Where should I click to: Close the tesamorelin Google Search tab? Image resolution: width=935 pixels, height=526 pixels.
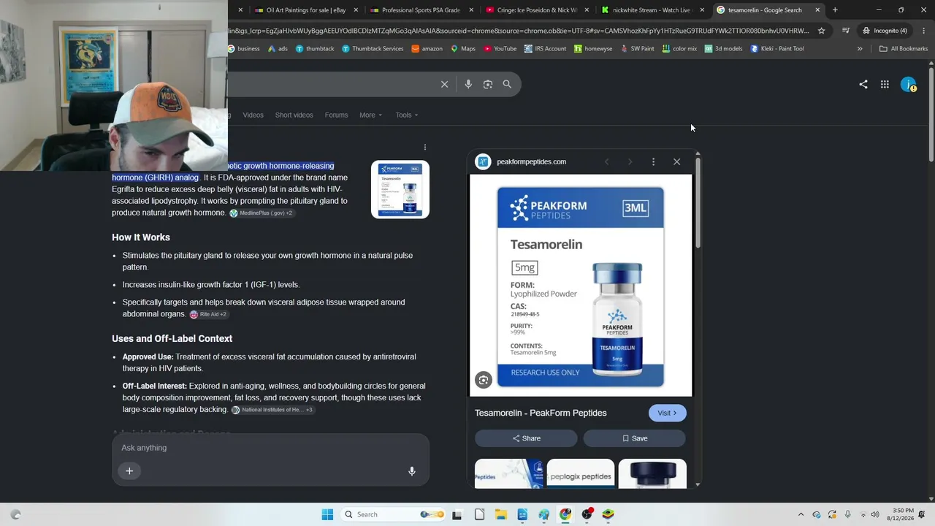pyautogui.click(x=817, y=10)
